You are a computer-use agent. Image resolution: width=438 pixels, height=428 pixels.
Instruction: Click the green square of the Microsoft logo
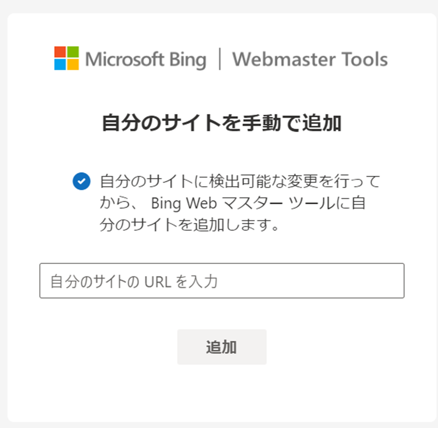(x=73, y=52)
